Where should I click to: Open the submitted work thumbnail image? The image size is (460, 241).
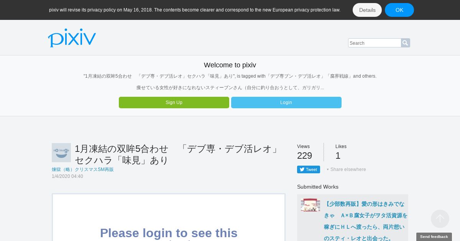click(x=310, y=205)
